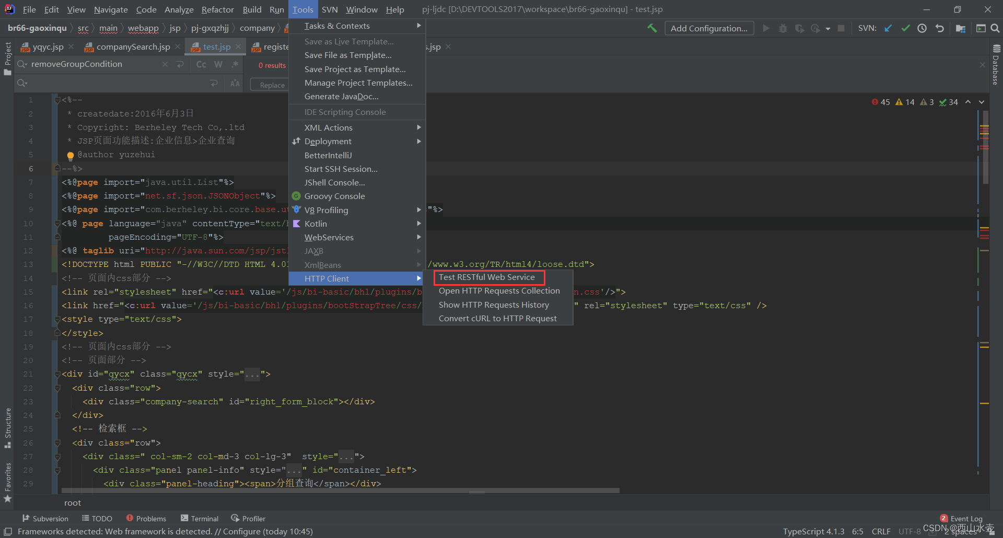Click the Stop square icon
Screen dimensions: 1003x538
click(x=841, y=28)
